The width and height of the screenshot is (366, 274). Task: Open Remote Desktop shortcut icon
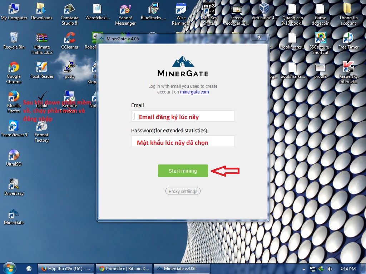(x=70, y=102)
